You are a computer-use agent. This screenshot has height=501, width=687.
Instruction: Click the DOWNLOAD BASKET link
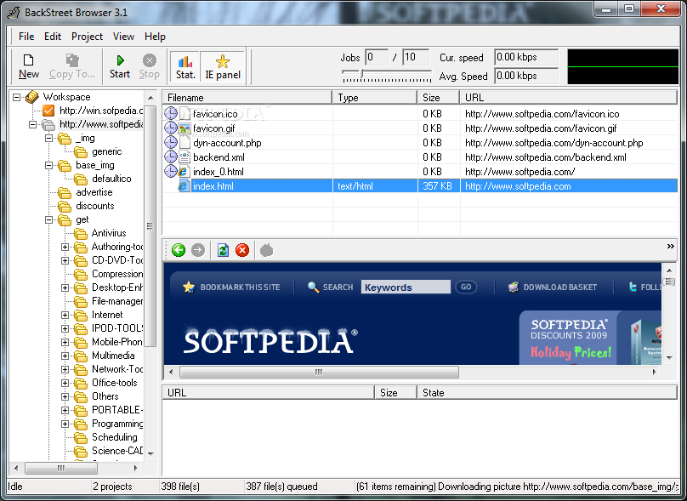pos(553,288)
